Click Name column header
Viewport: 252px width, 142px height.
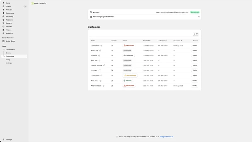coord(93,41)
